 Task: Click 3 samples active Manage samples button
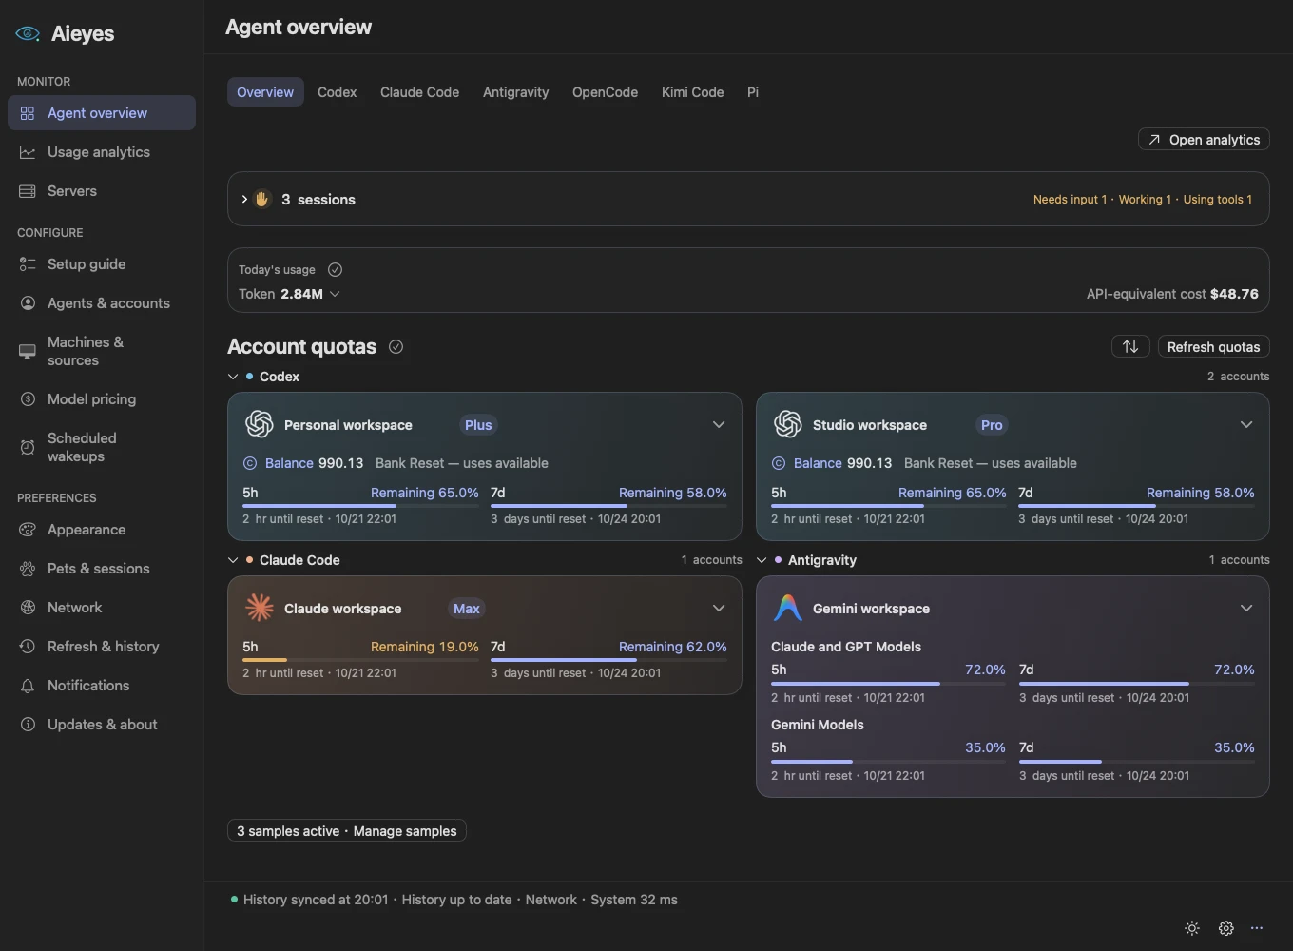pyautogui.click(x=346, y=831)
